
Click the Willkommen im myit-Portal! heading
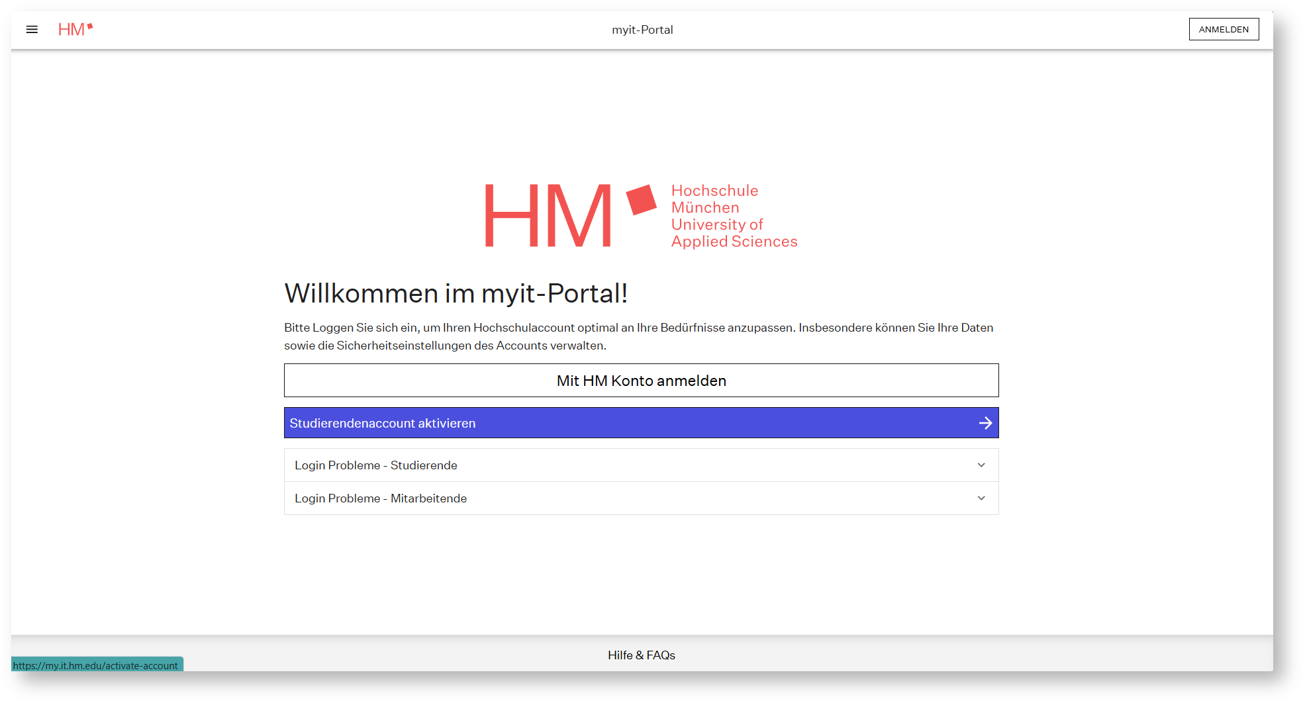coord(456,293)
